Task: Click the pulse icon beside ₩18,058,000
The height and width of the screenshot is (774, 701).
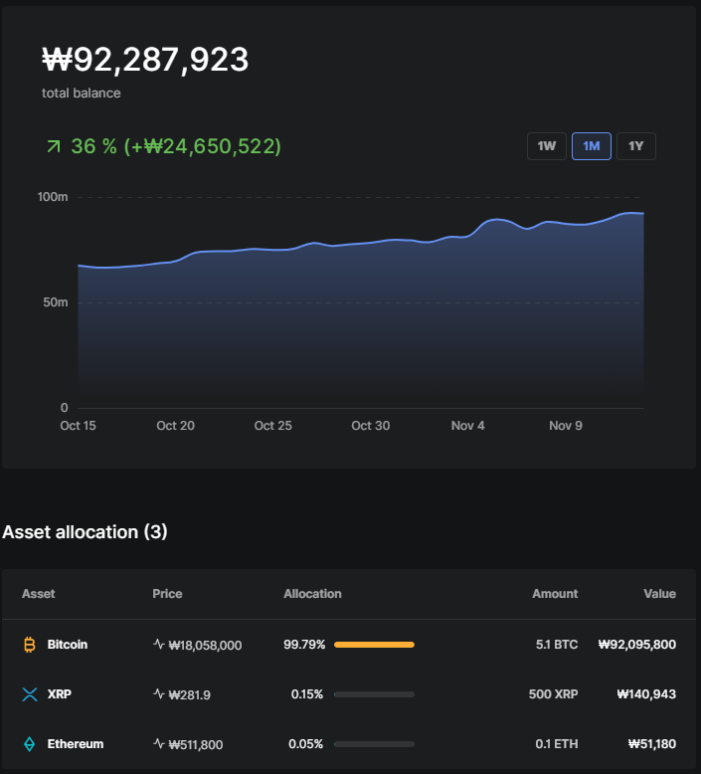Action: [x=159, y=645]
